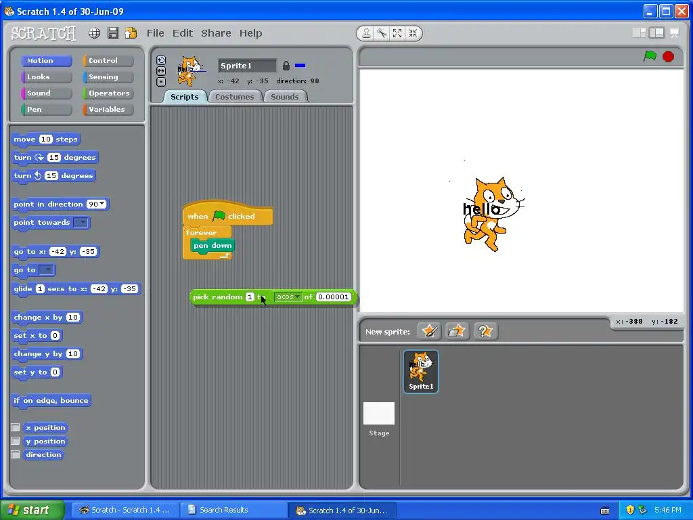
Task: Select the Control block category
Action: (108, 60)
